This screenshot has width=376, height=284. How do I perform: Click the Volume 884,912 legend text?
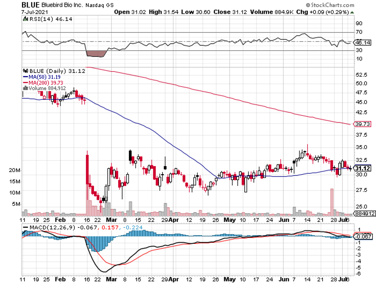(47, 88)
